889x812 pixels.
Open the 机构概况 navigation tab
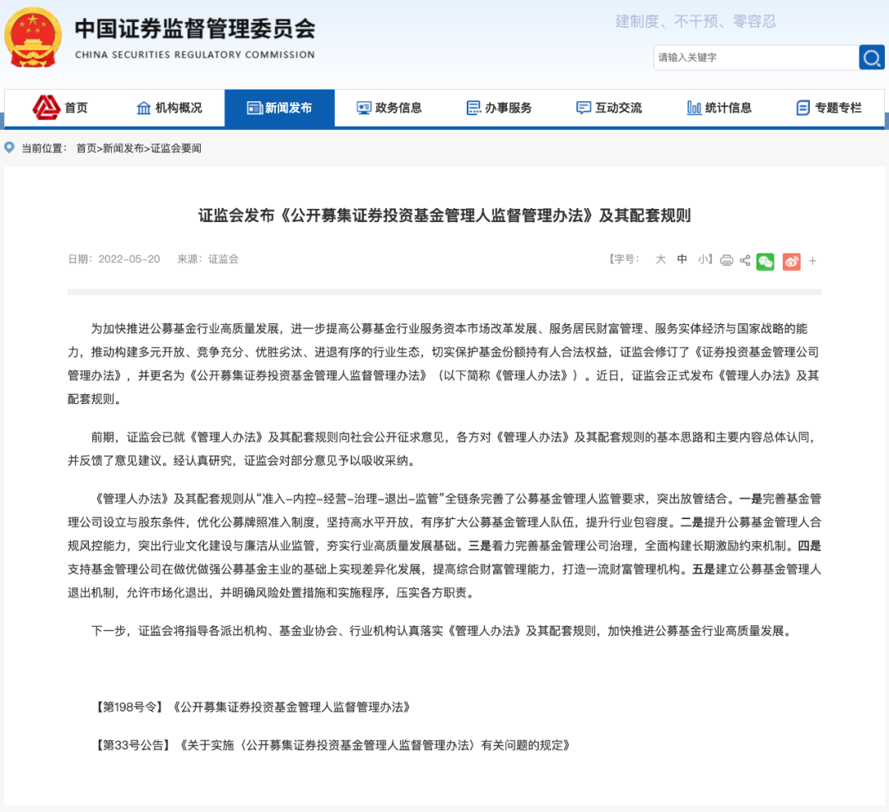coord(170,108)
